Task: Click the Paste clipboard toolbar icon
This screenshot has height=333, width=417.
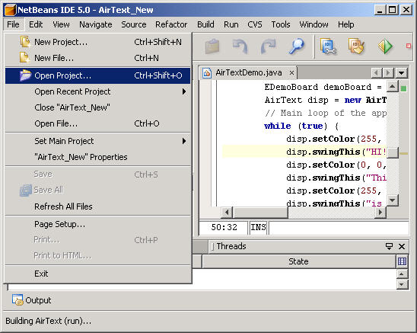Action: coord(212,46)
